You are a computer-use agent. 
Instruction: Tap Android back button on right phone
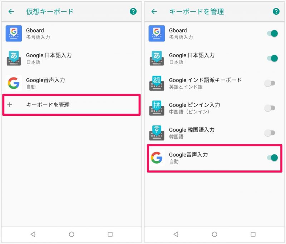[176, 234]
